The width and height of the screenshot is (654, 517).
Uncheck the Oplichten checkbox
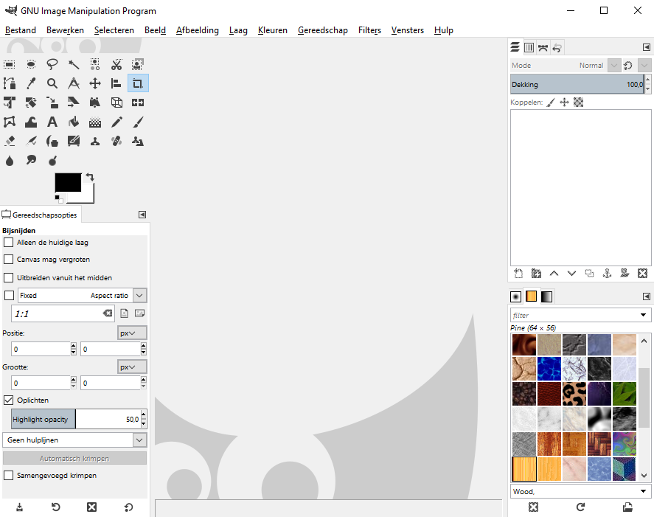[9, 400]
